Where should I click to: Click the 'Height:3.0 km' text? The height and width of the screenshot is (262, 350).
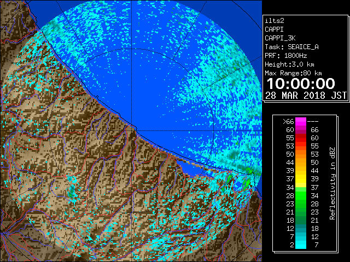(x=289, y=64)
